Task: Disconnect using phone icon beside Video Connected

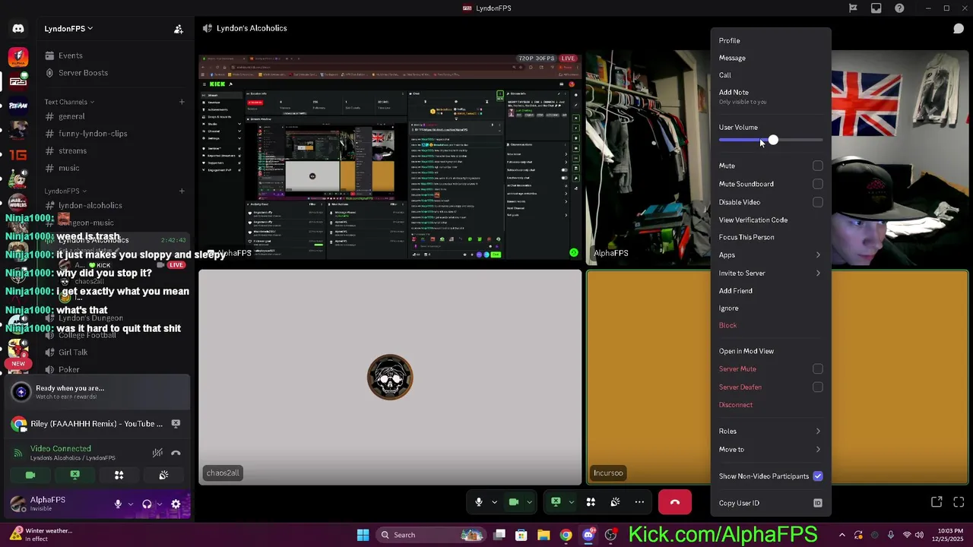Action: [176, 454]
